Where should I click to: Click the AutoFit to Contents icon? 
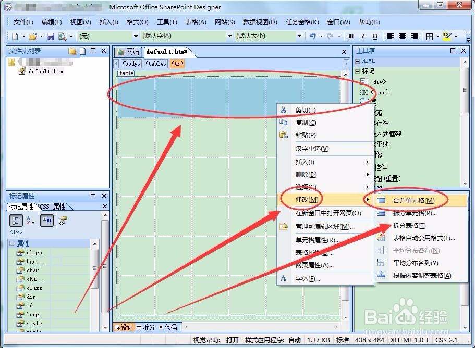(x=381, y=275)
